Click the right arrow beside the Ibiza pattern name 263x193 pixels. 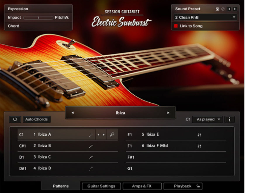(x=168, y=113)
